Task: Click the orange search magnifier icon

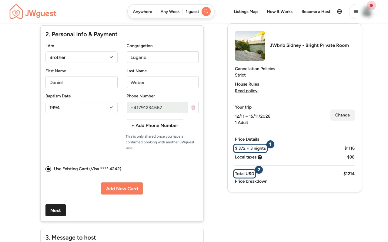Action: [206, 11]
